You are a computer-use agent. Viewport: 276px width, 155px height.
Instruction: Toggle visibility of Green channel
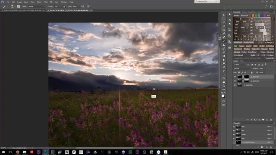(234, 134)
